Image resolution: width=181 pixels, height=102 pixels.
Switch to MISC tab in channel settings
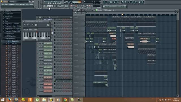click(31, 29)
